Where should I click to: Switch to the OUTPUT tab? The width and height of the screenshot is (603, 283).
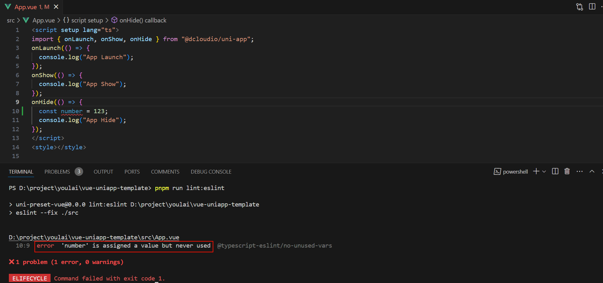click(103, 172)
